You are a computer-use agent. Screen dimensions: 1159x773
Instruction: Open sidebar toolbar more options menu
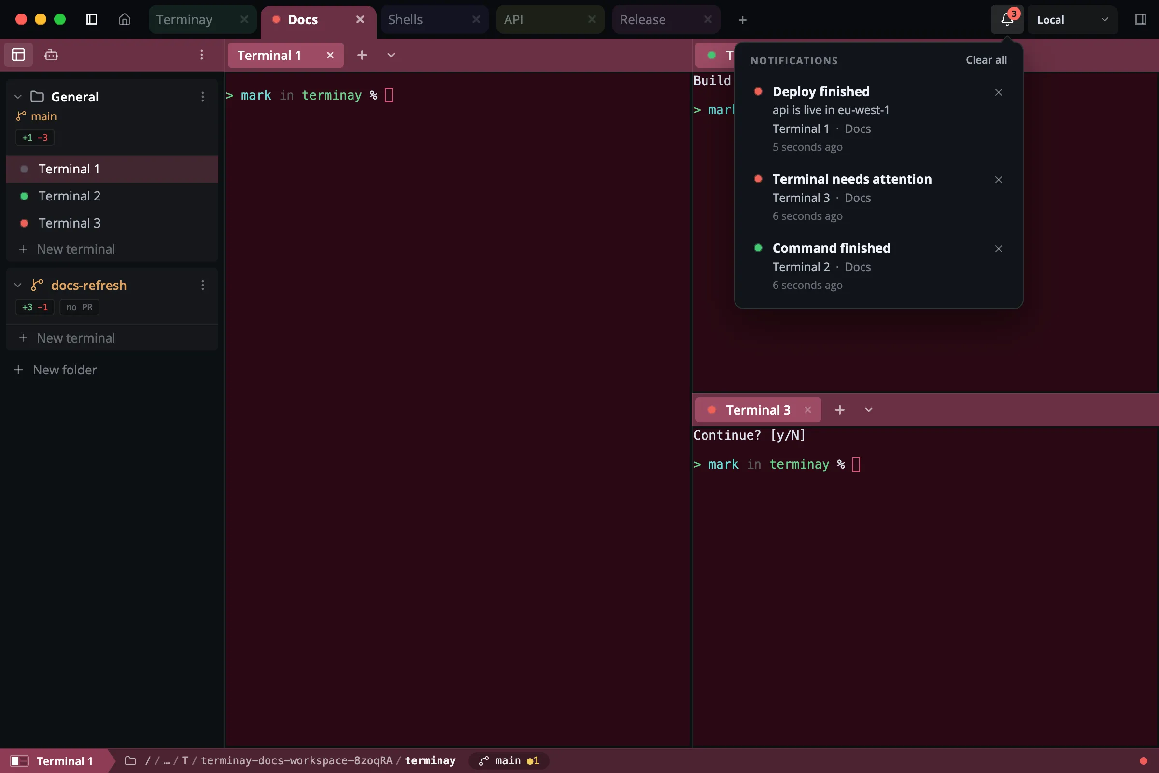202,55
